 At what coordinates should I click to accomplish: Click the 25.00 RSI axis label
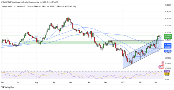click(x=167, y=80)
